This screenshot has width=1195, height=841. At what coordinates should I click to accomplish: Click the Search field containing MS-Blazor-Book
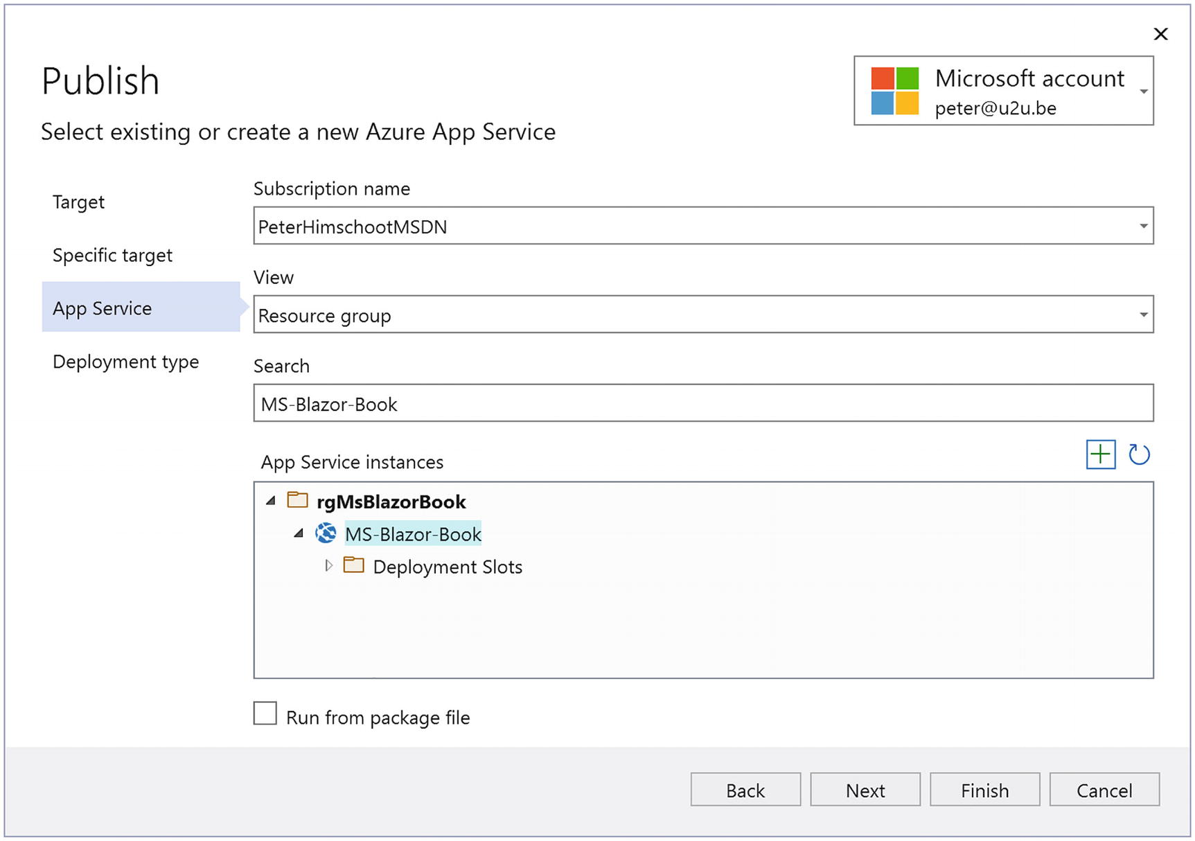[x=702, y=403]
